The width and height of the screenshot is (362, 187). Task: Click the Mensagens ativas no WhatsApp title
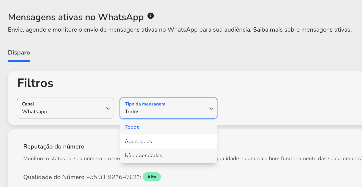pyautogui.click(x=76, y=17)
